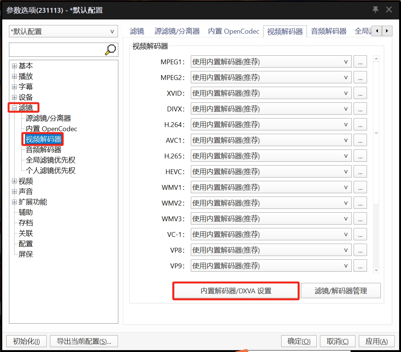401x352 pixels.
Task: Open AVC1 decoder browse button
Action: click(x=360, y=140)
